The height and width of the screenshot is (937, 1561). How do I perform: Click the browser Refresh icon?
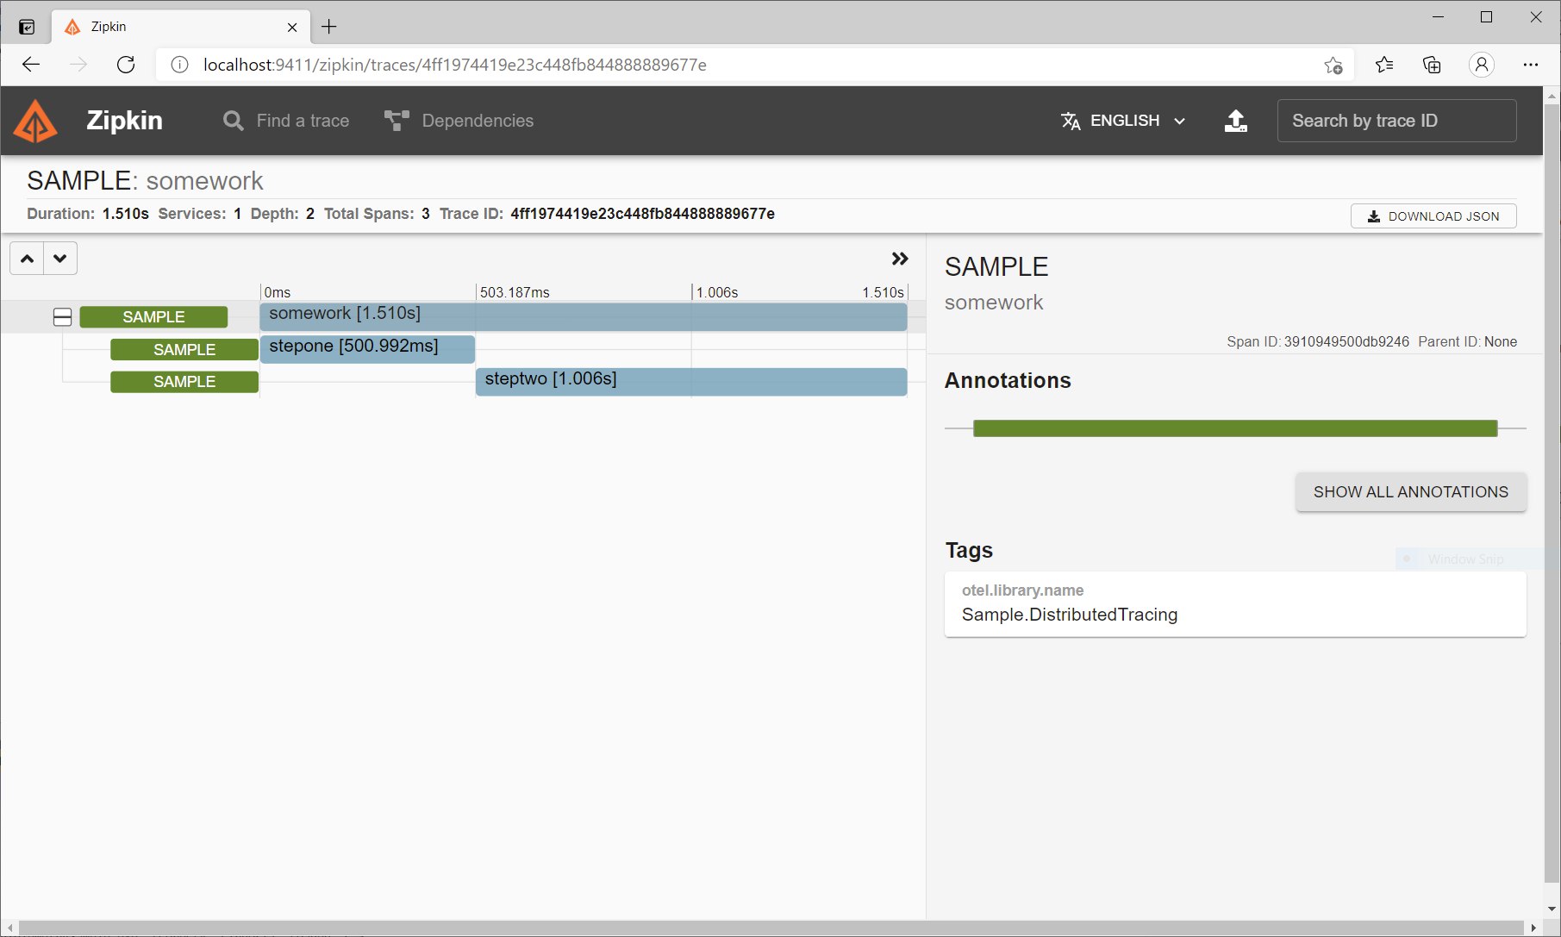tap(126, 65)
